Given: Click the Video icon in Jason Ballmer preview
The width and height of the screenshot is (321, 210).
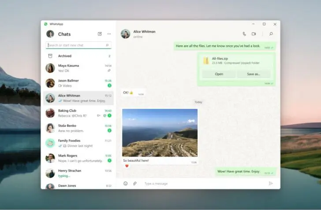Looking at the screenshot, I should coord(60,86).
